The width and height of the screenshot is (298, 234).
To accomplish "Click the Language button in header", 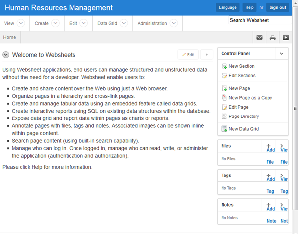I will (x=227, y=7).
